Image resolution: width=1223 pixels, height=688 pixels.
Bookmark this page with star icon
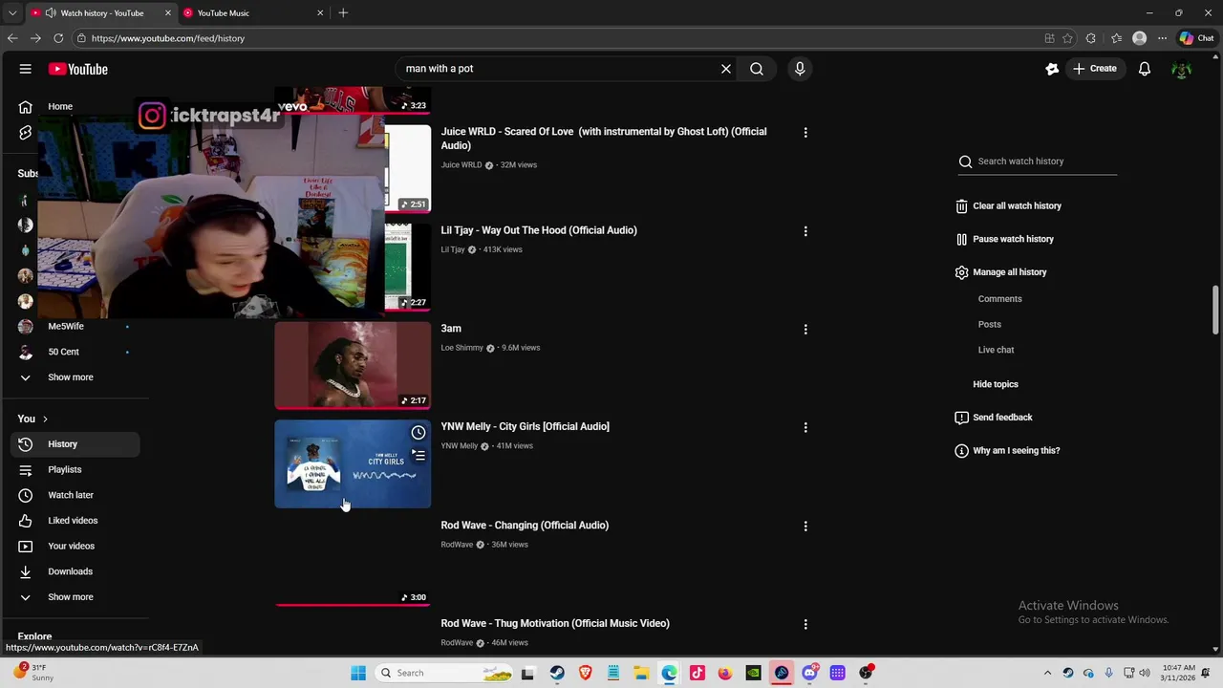pyautogui.click(x=1067, y=38)
